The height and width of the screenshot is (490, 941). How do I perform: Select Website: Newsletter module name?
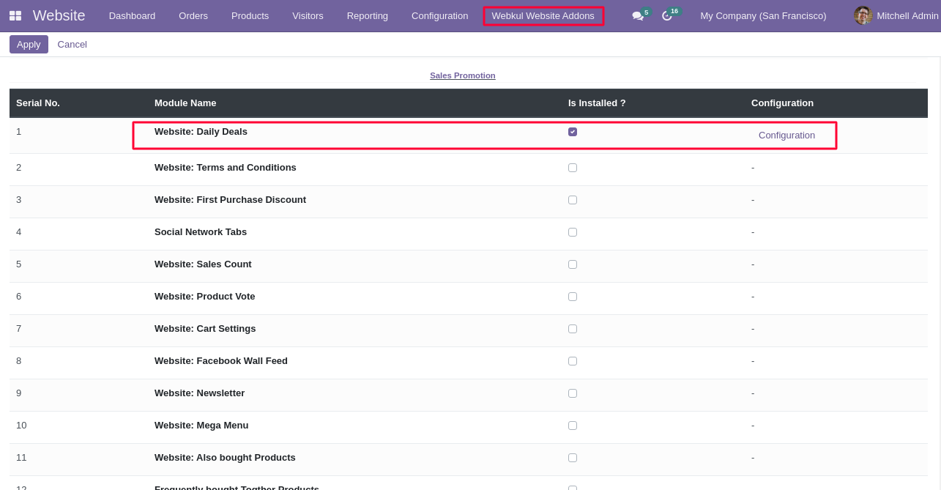200,393
